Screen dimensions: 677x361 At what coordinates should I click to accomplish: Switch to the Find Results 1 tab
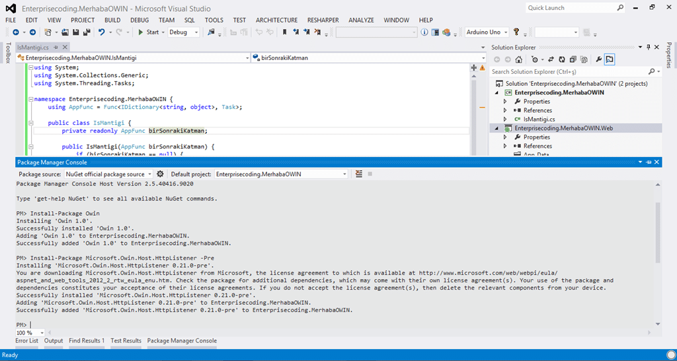pyautogui.click(x=87, y=341)
